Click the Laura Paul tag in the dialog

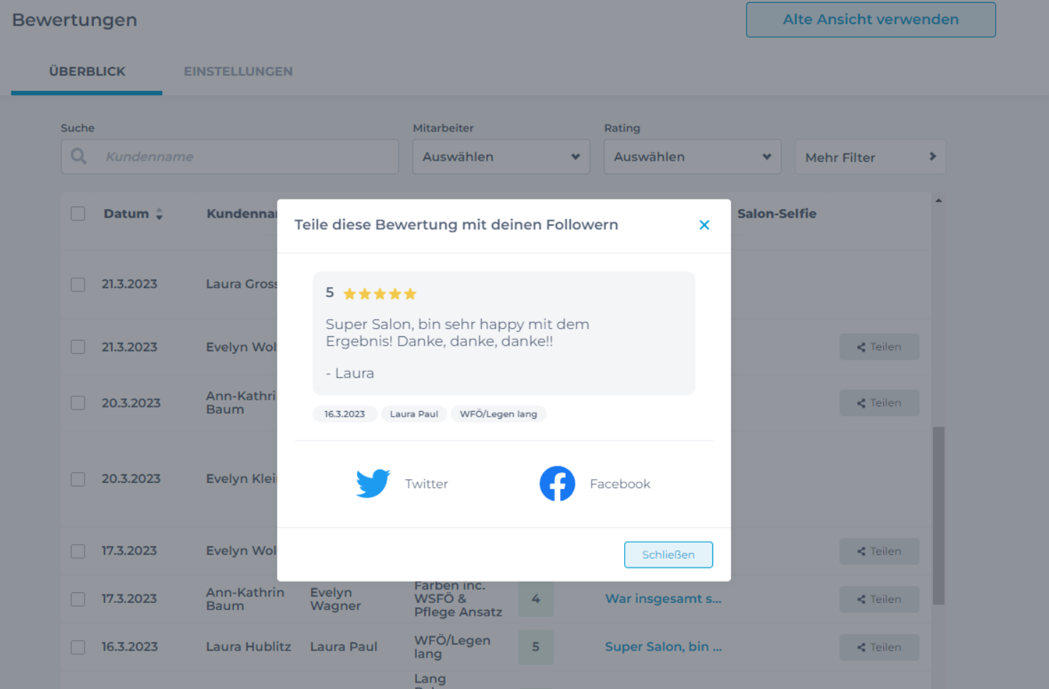click(x=414, y=414)
